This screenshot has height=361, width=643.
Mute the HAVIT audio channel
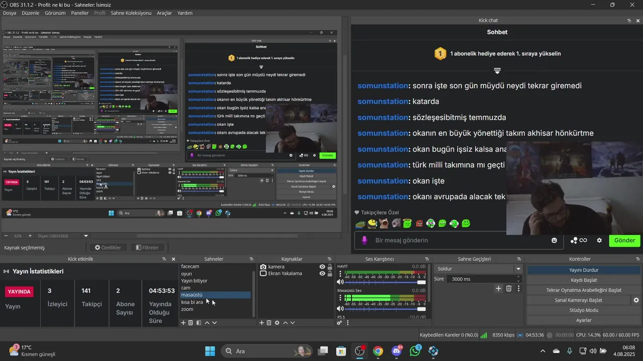click(341, 282)
